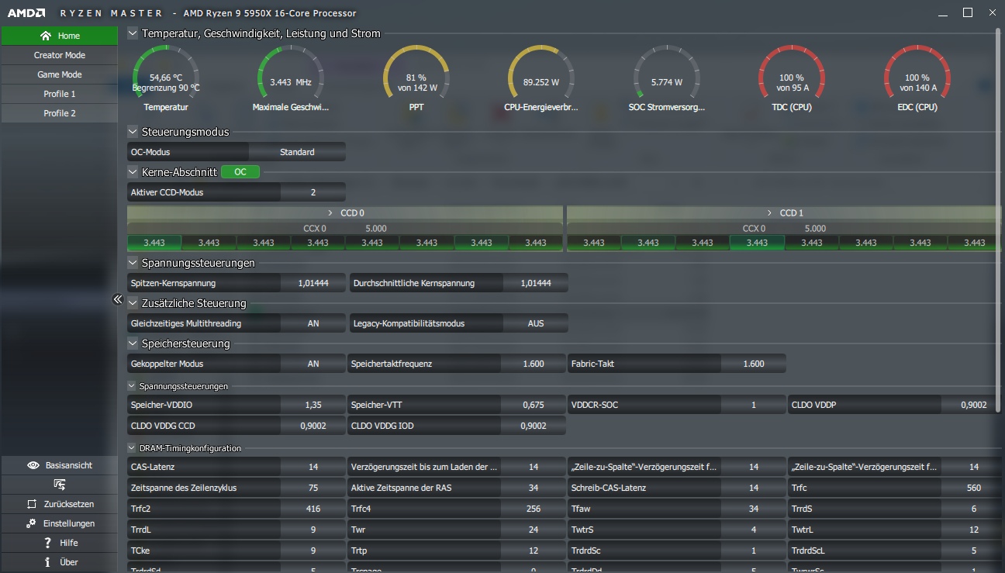Click CLDO VDDG CCD value
This screenshot has width=1005, height=573.
[x=313, y=426]
